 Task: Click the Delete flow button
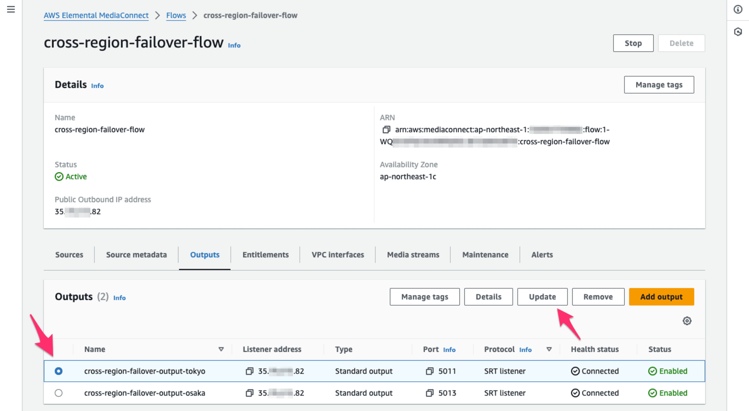pyautogui.click(x=682, y=43)
